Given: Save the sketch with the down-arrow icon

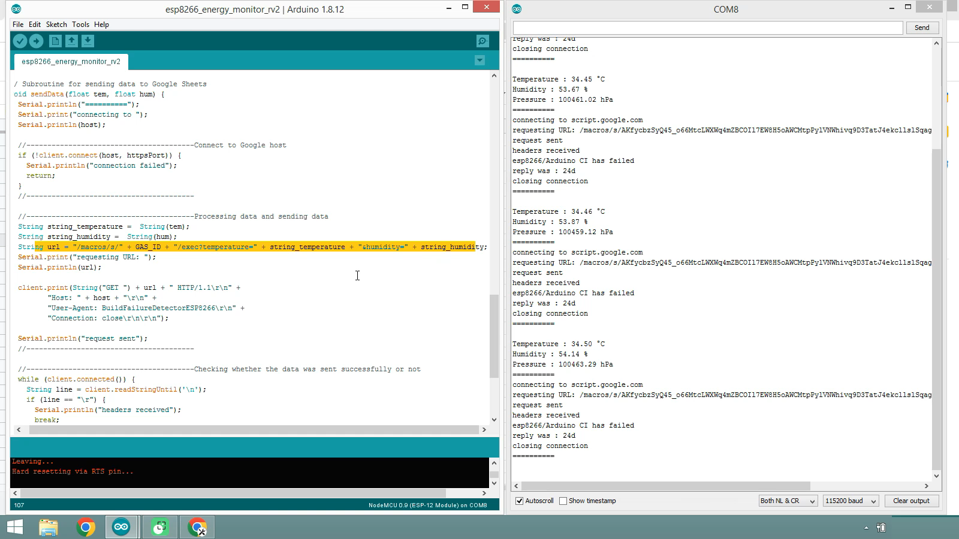Looking at the screenshot, I should click(x=88, y=41).
